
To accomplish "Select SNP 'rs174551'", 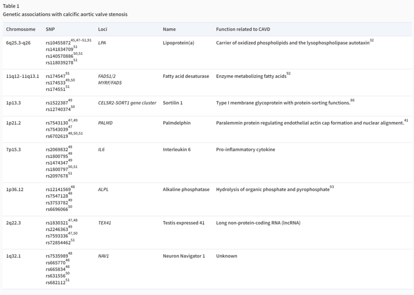I will click(x=55, y=90).
